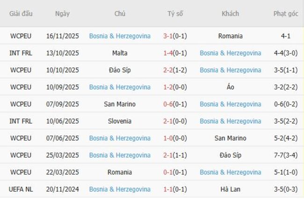Open Bosnia & Herzegovina link in 16/11/2025 row
This screenshot has width=304, height=199.
[120, 36]
